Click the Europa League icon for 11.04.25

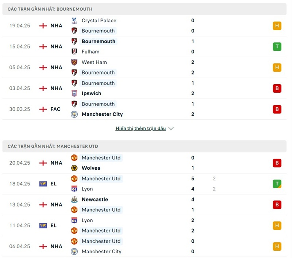click(x=43, y=226)
